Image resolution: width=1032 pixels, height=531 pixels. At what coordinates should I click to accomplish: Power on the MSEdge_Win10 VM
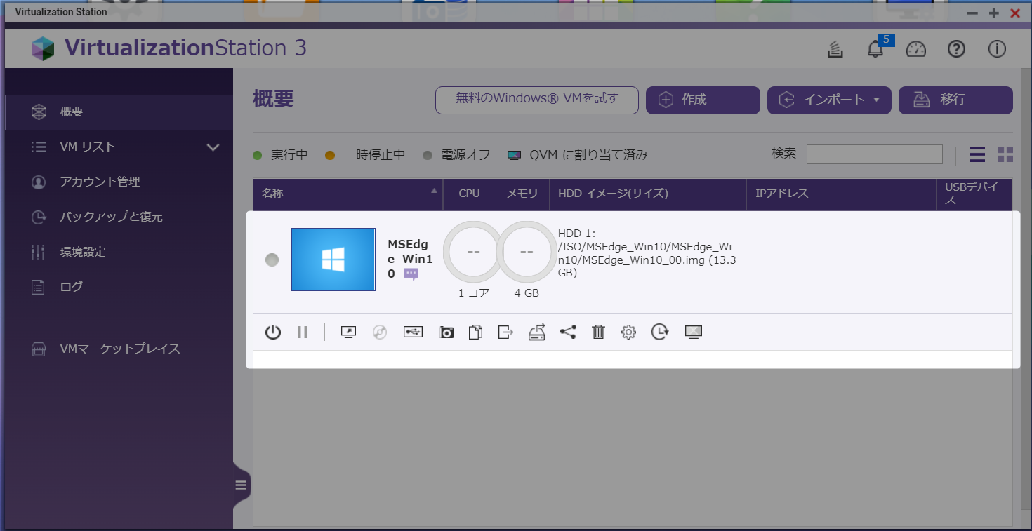tap(273, 332)
